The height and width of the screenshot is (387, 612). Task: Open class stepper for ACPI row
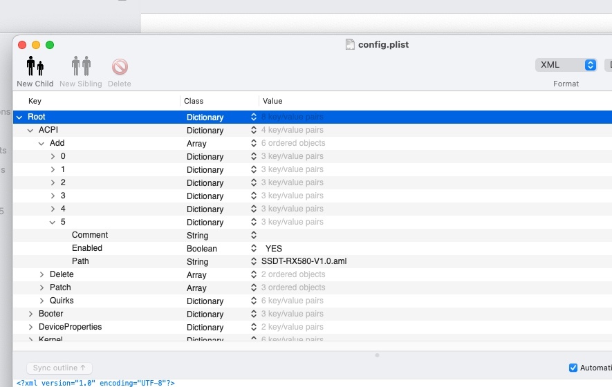click(254, 130)
